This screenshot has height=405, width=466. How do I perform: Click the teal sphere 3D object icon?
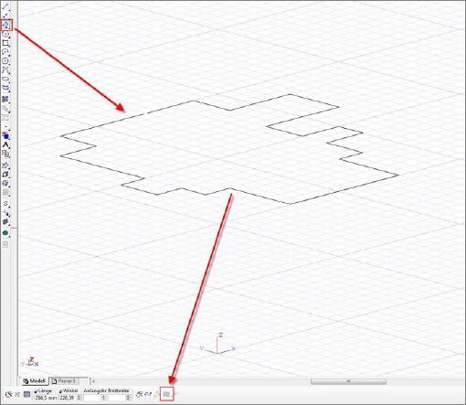tap(5, 233)
